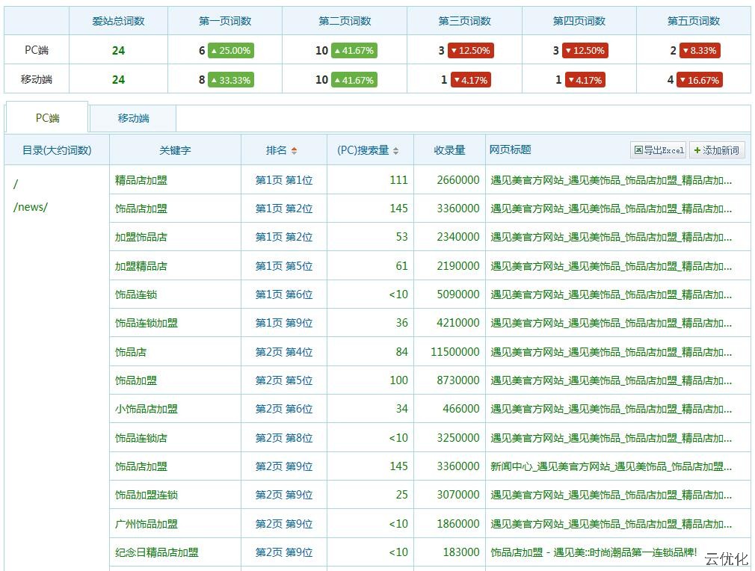Viewport: 755px width, 571px height.
Task: Click 移动端 fifth page 16.67% badge
Action: coord(699,80)
